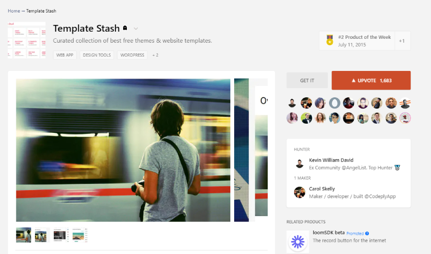
Task: Select the WEB APP topic tag
Action: point(65,55)
